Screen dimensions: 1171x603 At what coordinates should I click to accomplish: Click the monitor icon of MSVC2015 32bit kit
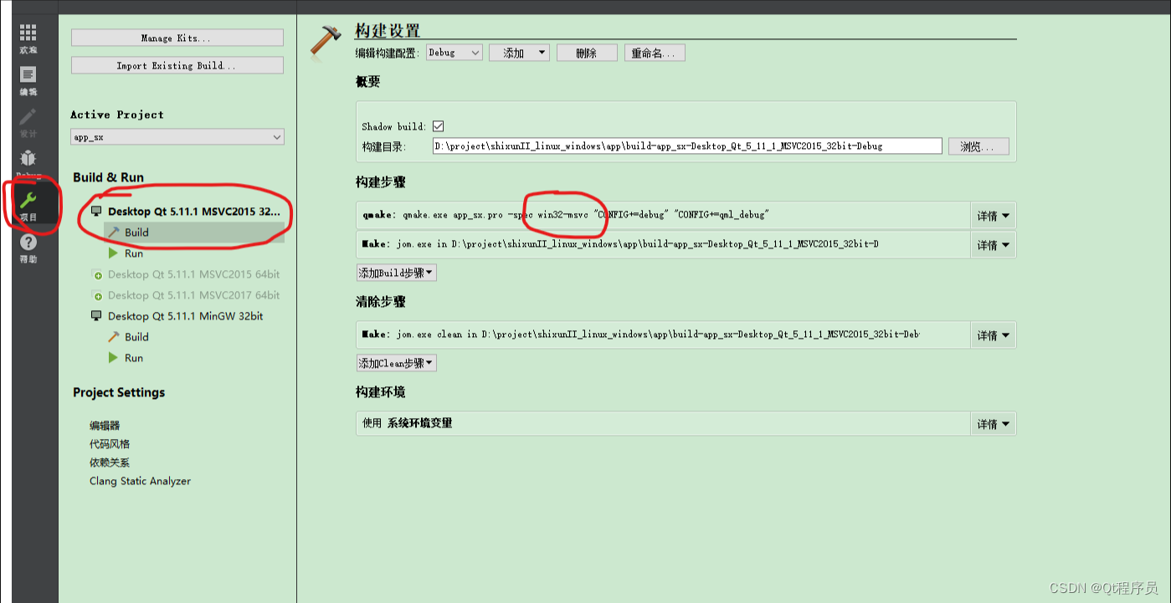(97, 212)
